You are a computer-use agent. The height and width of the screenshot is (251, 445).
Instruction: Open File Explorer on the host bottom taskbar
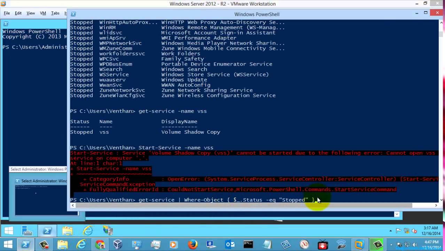click(x=62, y=245)
